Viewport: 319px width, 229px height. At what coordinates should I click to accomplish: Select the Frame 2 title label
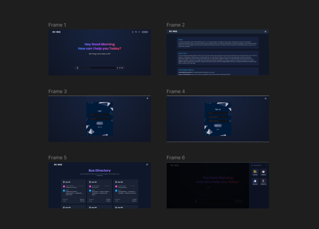click(175, 25)
